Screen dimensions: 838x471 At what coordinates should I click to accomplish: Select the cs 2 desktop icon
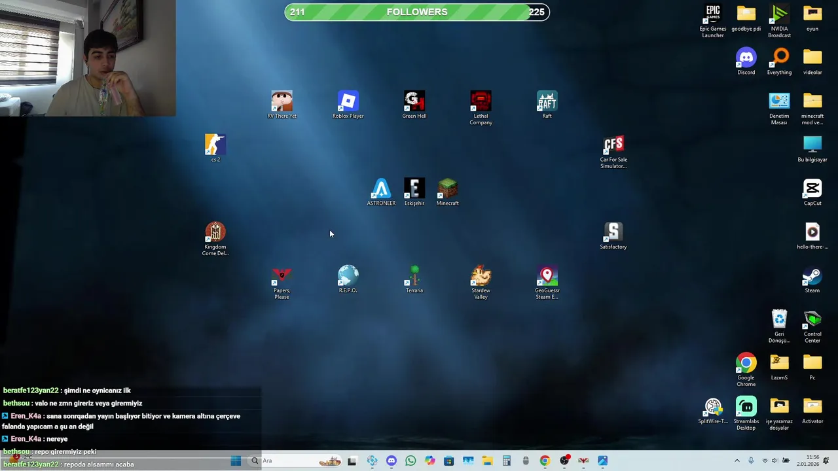215,148
